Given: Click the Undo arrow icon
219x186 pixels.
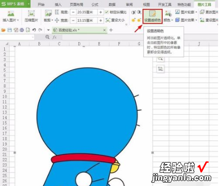Looking at the screenshot, I should (x=34, y=30).
